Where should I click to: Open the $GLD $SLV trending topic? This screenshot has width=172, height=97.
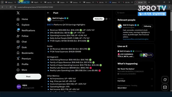pyautogui.click(x=122, y=88)
